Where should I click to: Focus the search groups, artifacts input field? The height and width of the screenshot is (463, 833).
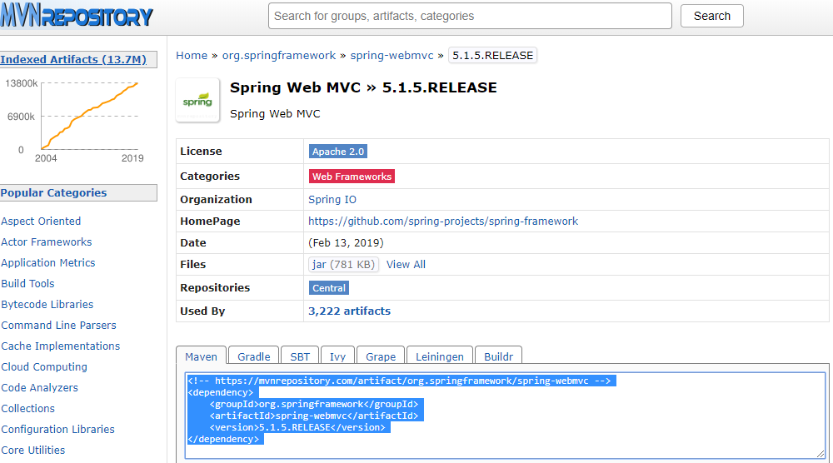pos(470,16)
